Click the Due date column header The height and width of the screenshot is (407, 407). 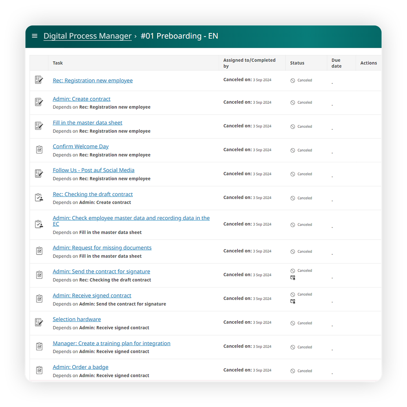336,63
